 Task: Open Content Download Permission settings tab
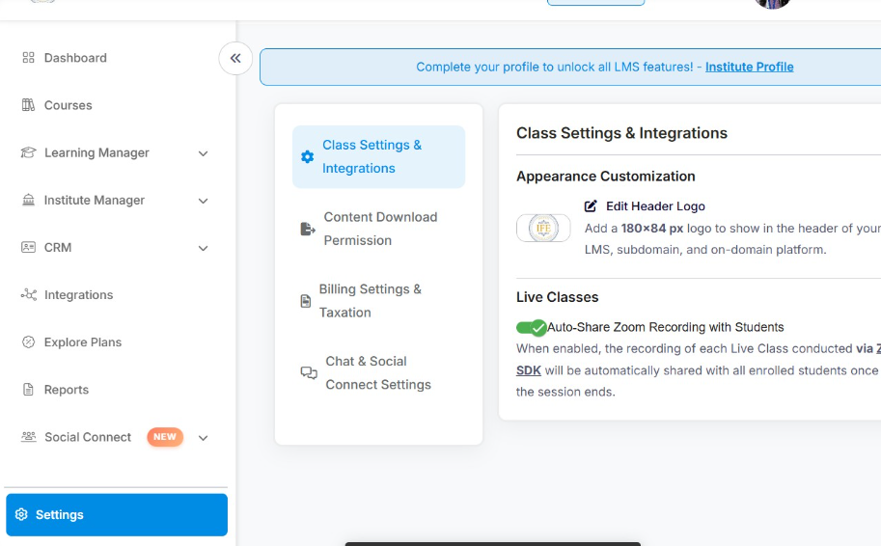coord(379,229)
